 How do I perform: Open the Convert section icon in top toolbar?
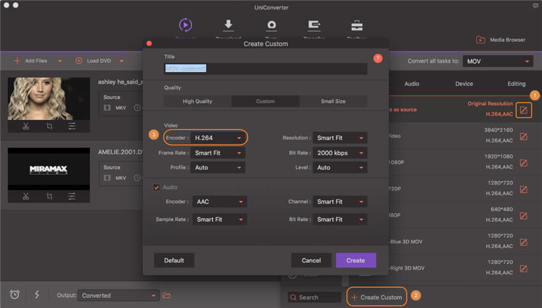pyautogui.click(x=186, y=25)
